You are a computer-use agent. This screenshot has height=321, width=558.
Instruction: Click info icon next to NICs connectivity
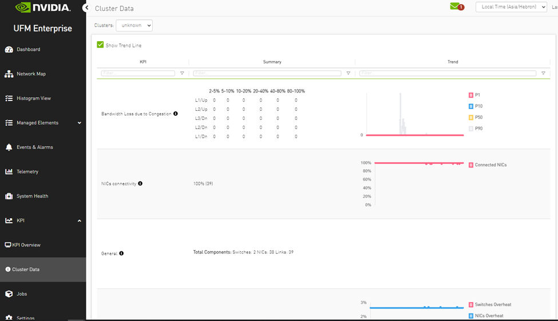pyautogui.click(x=140, y=183)
